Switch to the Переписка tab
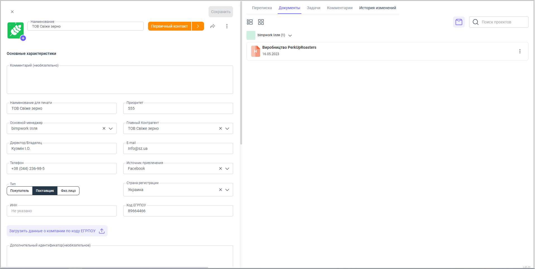Screen dimensions: 535x269 (262, 8)
